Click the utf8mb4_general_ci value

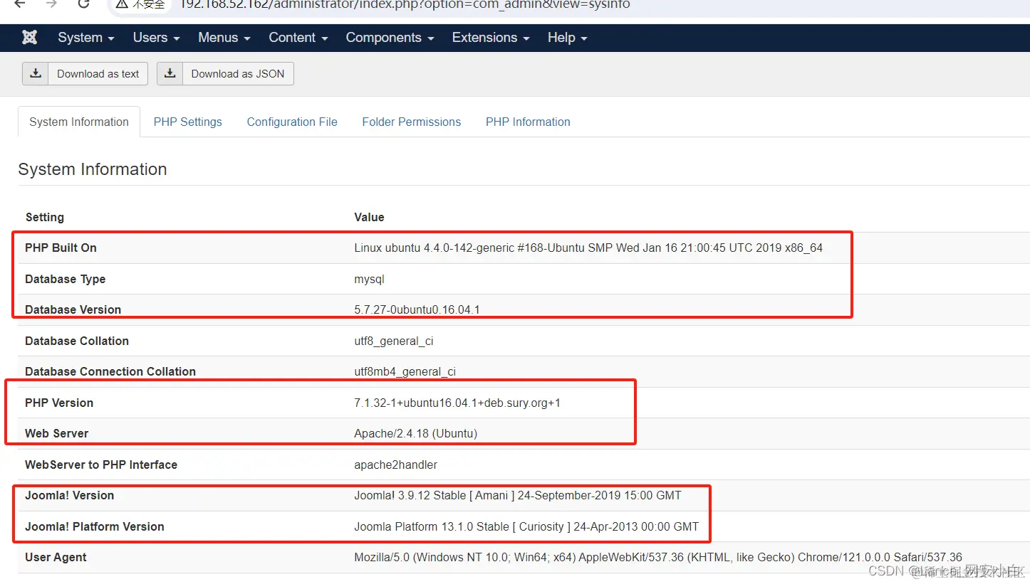point(405,371)
